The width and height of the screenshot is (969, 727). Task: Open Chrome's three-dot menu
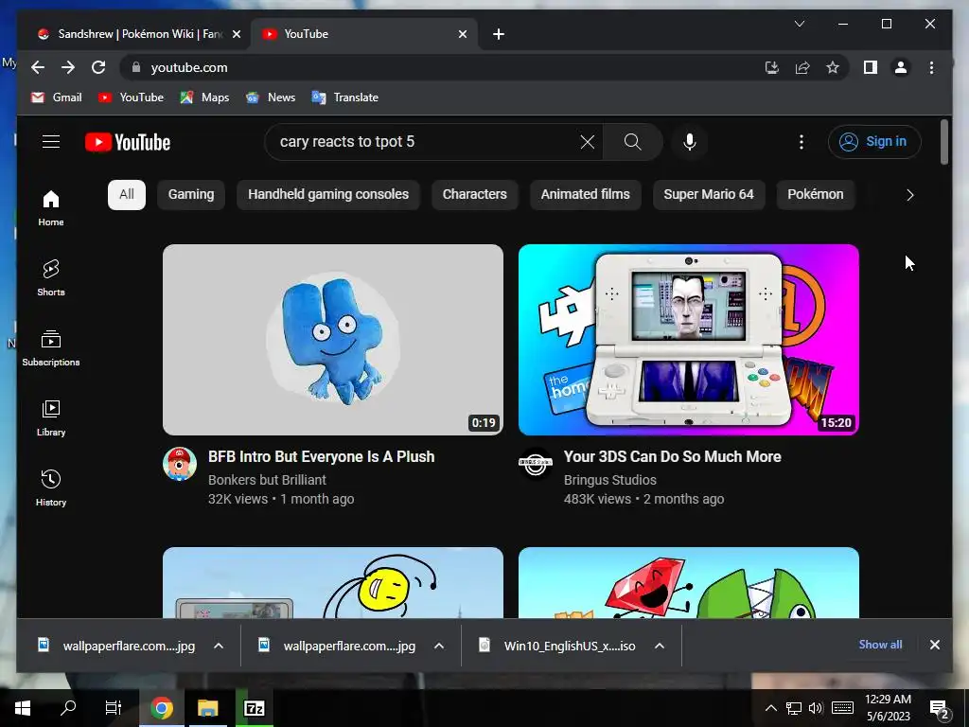click(x=931, y=67)
